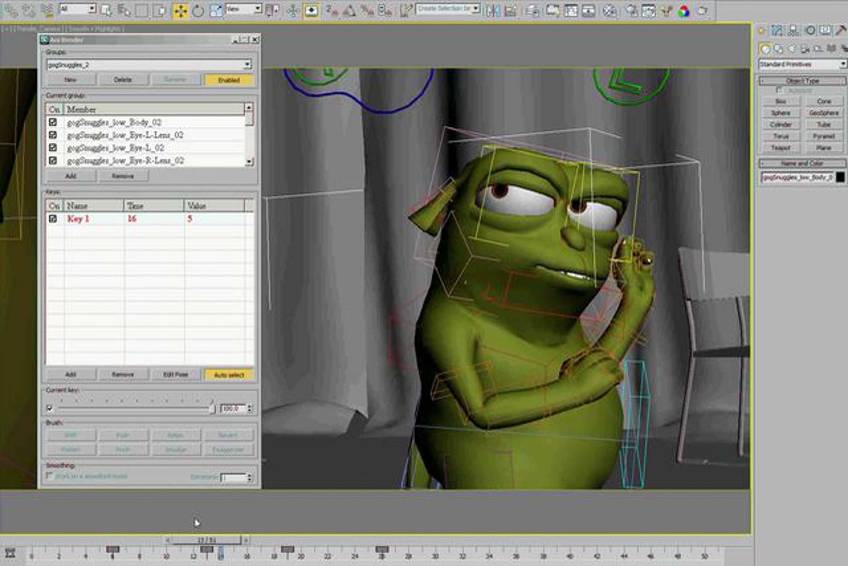Switch to the Utilities hammer tab
The height and width of the screenshot is (566, 848).
pos(842,30)
